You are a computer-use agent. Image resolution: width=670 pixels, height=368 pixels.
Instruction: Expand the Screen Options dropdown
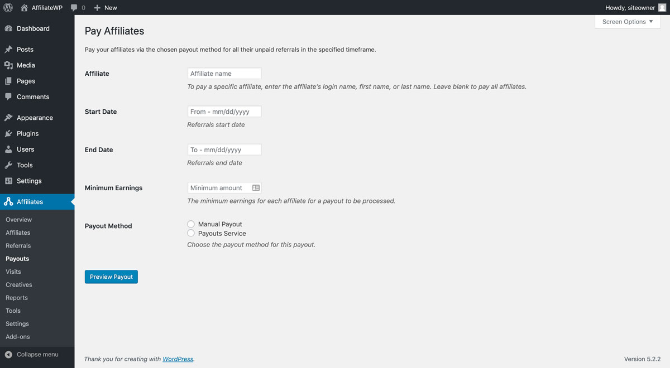click(x=628, y=22)
